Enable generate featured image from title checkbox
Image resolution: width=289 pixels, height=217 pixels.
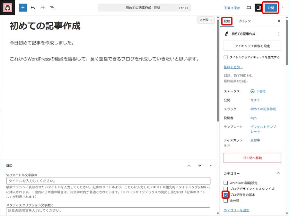point(226,56)
